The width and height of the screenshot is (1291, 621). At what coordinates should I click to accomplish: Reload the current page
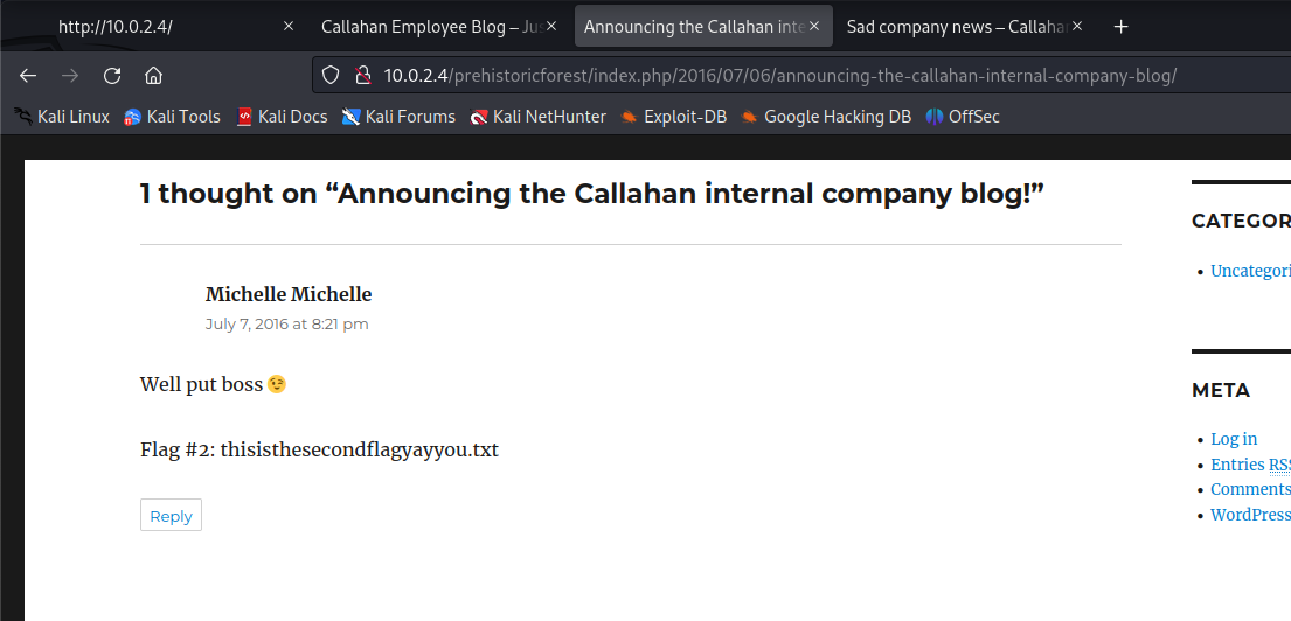112,76
